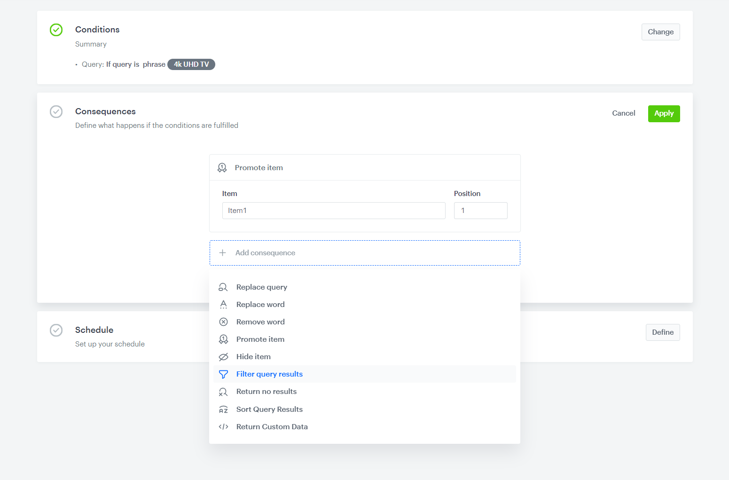Click the Sort Query Results AZ icon

click(223, 409)
